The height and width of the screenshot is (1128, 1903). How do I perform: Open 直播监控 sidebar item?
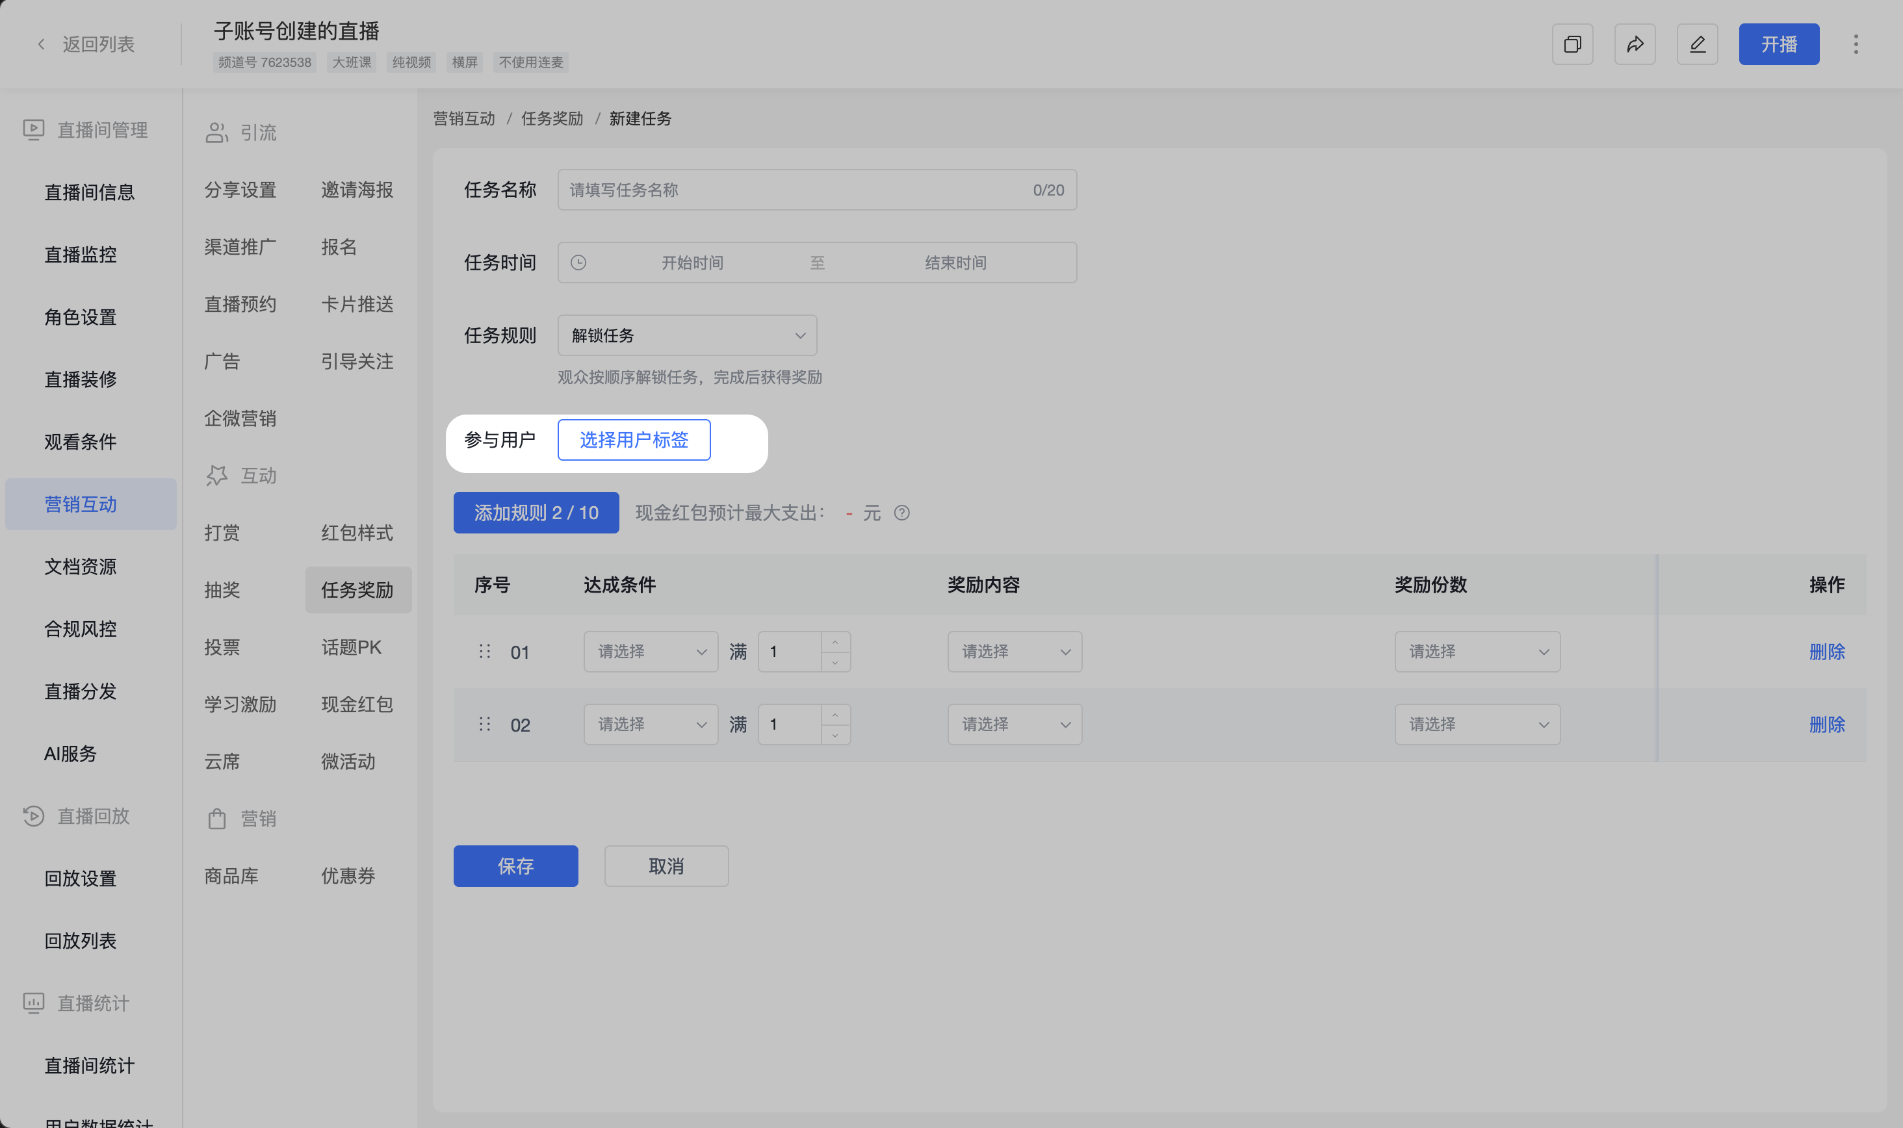(x=81, y=255)
